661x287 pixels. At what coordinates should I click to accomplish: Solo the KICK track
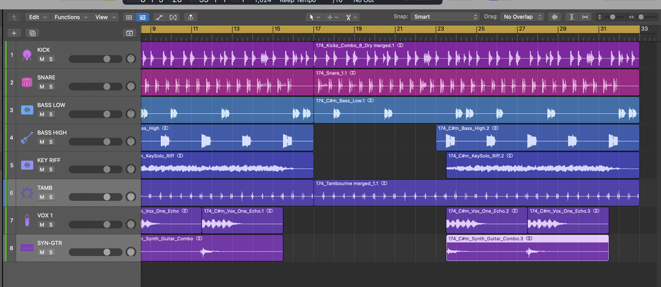coord(50,59)
